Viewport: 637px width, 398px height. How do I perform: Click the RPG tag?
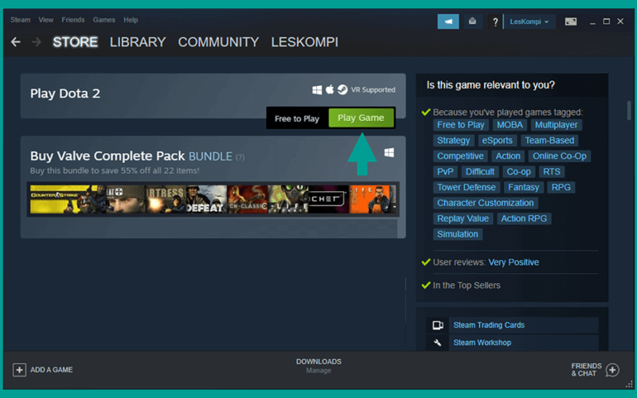(561, 188)
